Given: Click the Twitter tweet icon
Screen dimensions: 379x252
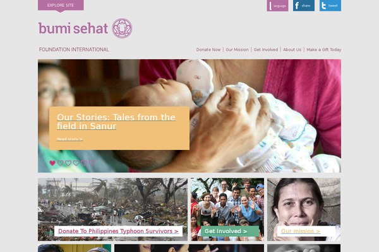Looking at the screenshot, I should 330,6.
